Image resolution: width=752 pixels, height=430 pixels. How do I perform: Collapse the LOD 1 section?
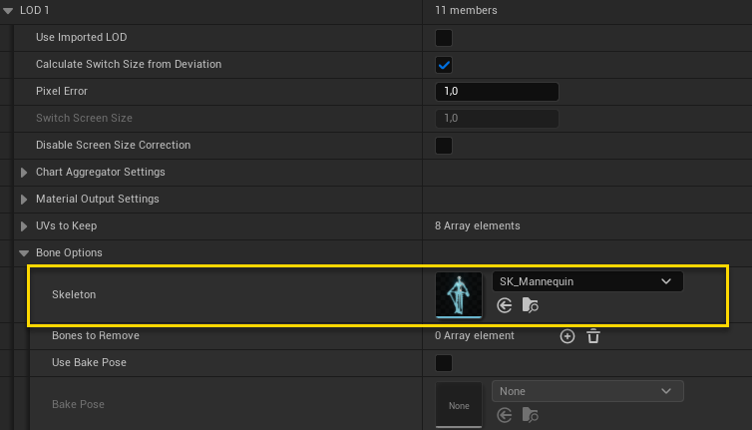point(10,11)
